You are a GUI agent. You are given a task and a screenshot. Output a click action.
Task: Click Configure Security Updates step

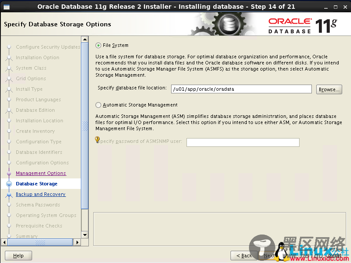48,47
